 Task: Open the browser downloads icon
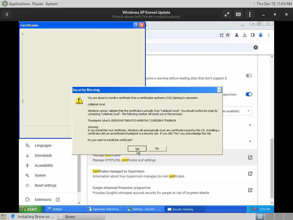tap(245, 35)
